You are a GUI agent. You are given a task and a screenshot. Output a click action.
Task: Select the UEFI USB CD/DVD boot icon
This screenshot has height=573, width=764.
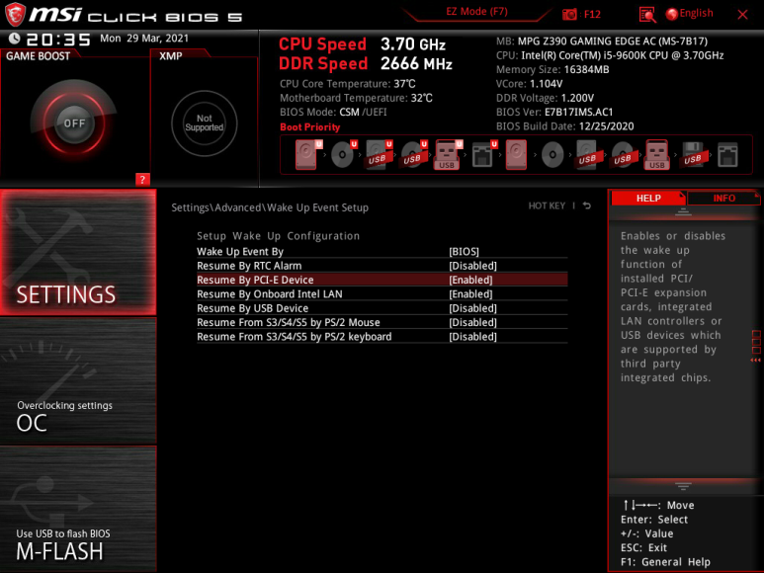click(x=413, y=155)
